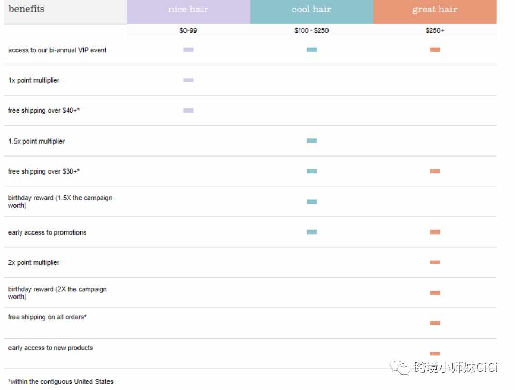Click teal marker for 1.5X birthday reward

(x=311, y=202)
